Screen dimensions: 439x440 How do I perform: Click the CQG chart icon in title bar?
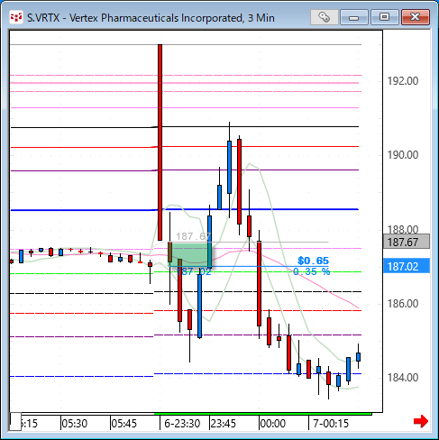tap(16, 17)
